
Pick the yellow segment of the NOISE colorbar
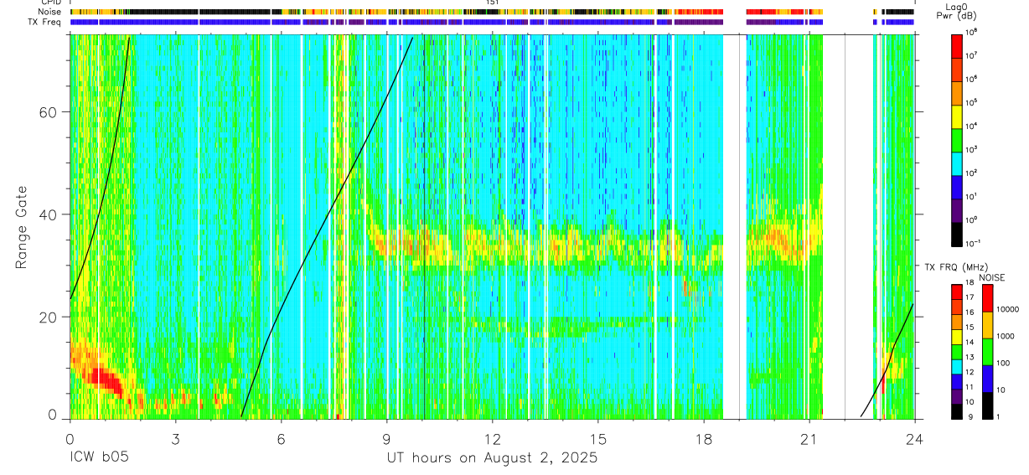pos(987,324)
